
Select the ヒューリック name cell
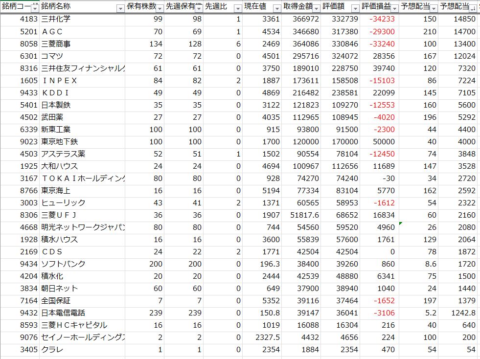click(x=82, y=203)
